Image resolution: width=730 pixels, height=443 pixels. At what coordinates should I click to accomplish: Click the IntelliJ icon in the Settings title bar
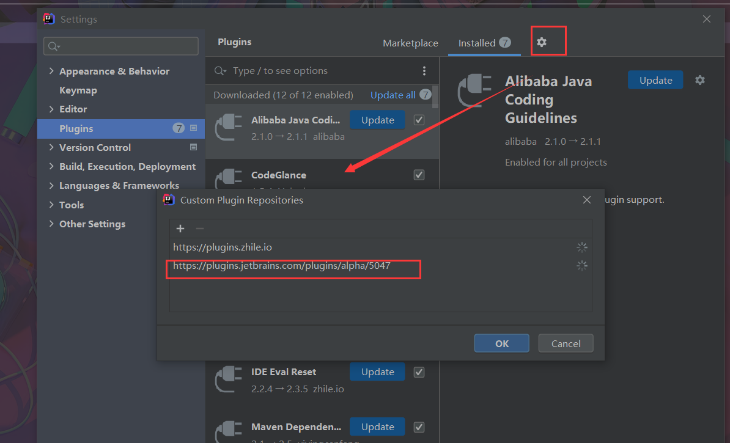tap(49, 18)
